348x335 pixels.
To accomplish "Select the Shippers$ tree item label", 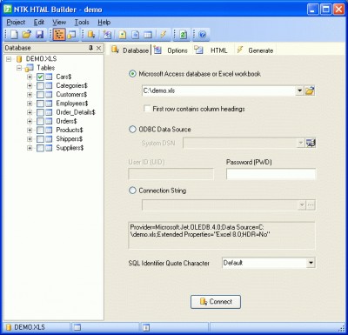I will 70,139.
